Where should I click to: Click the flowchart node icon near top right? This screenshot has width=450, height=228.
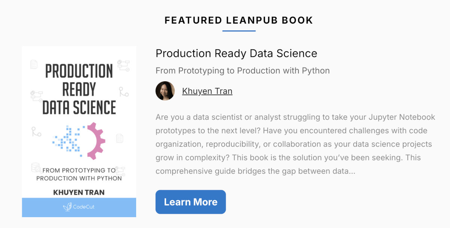123,65
